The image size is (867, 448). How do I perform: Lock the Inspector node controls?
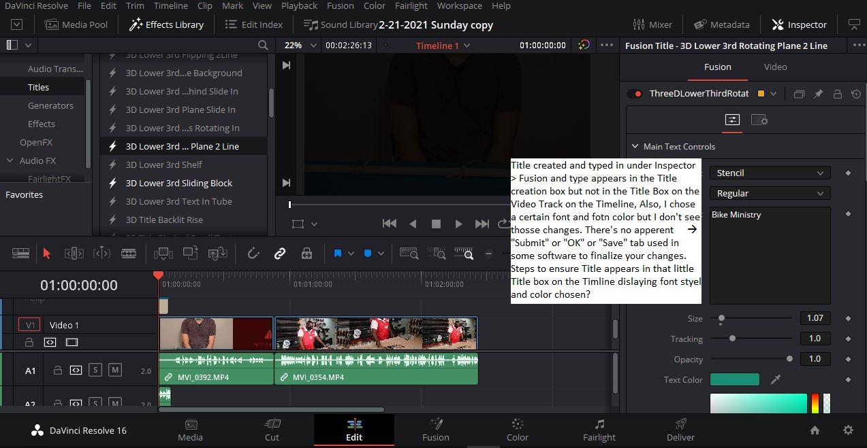coord(838,94)
